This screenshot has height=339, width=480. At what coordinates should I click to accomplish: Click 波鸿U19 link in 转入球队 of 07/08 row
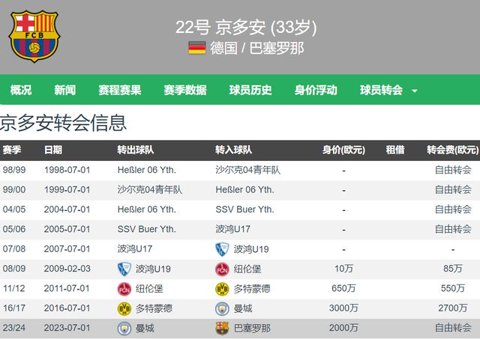click(251, 249)
